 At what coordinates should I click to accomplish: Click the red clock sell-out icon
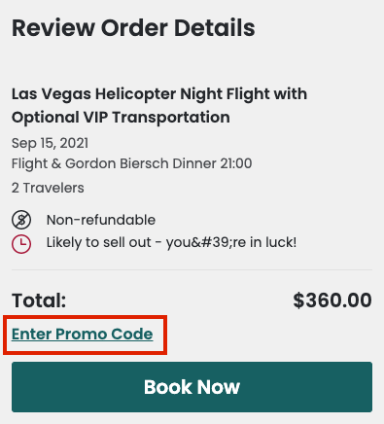[21, 243]
